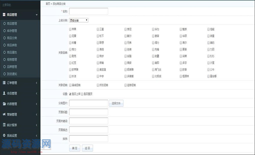
Task: Tick the 北极绒 brand checkbox
Action: pyautogui.click(x=153, y=76)
